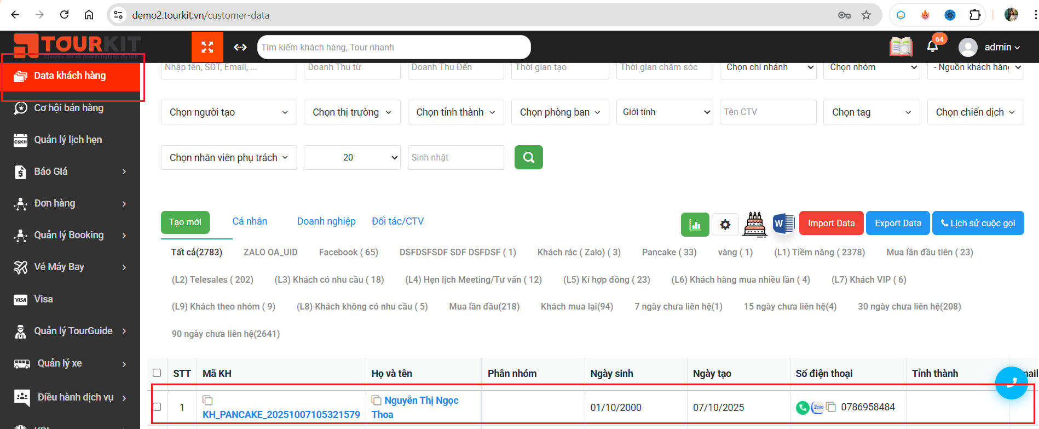Open the Chọn người tạo dropdown
Image resolution: width=1039 pixels, height=429 pixels.
229,112
